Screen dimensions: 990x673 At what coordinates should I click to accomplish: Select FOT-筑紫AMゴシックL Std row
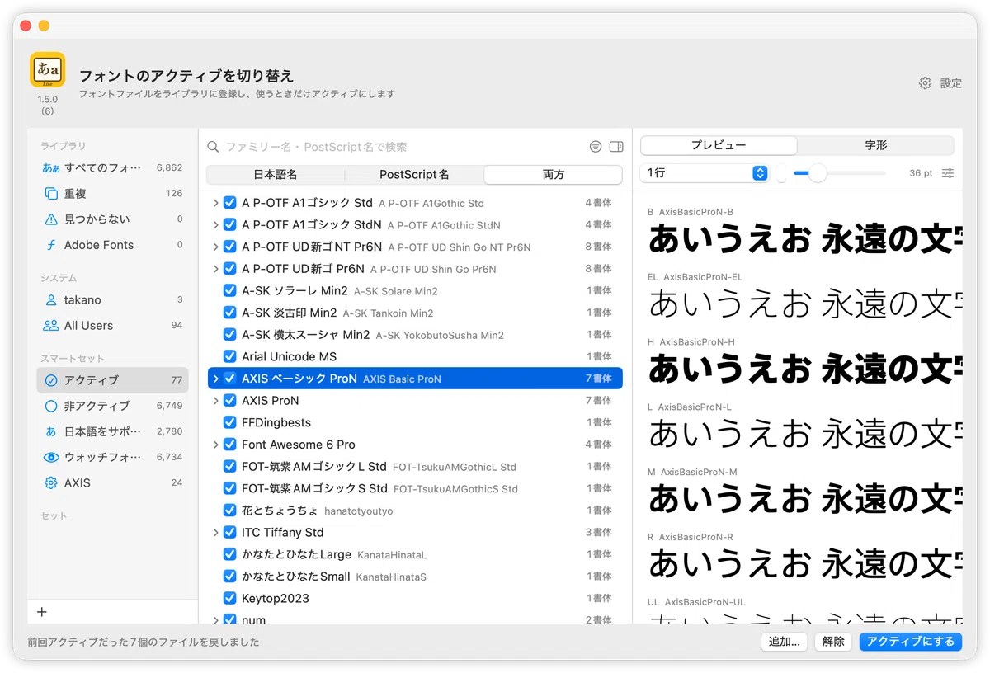pos(415,466)
